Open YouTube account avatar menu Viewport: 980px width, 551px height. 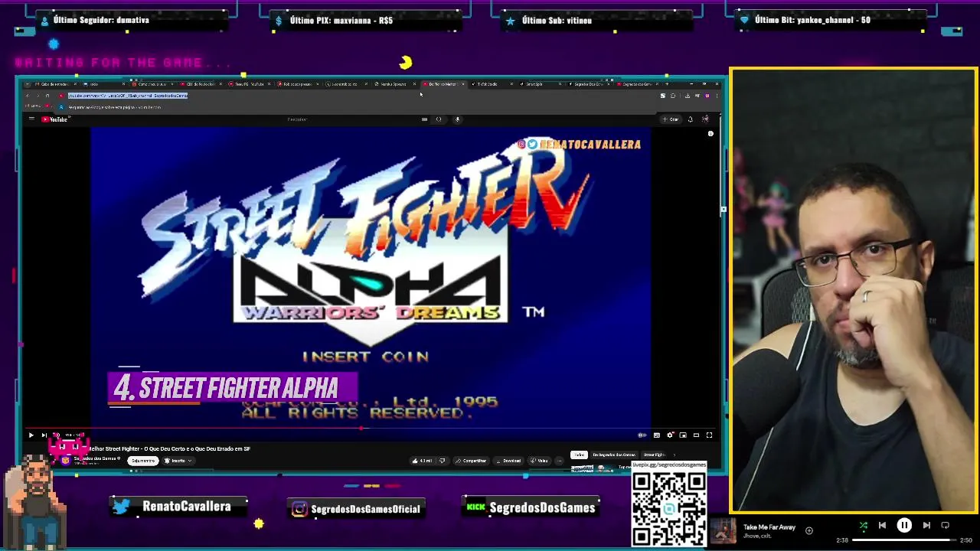coord(705,119)
